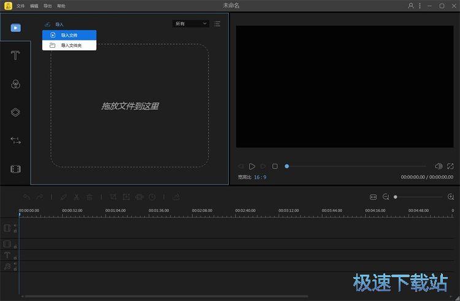
Task: Lock the text track
Action: (x=15, y=258)
